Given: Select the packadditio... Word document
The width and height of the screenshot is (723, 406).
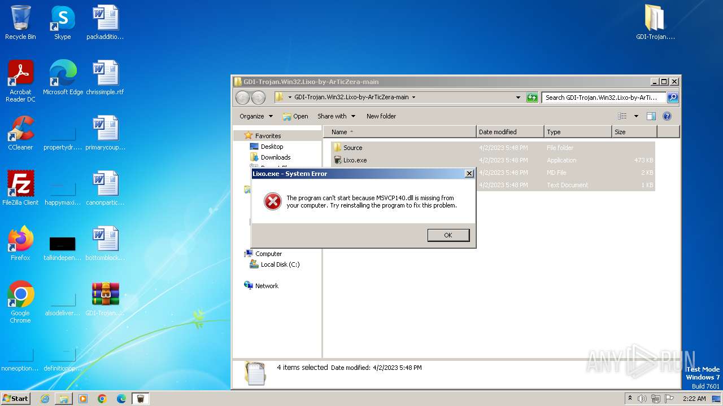Looking at the screenshot, I should 105,23.
